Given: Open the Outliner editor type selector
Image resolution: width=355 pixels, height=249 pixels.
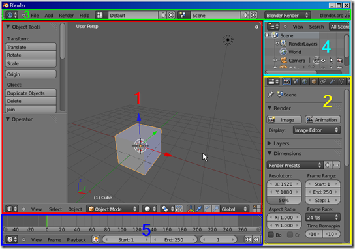Looking at the screenshot, I should click(x=273, y=27).
